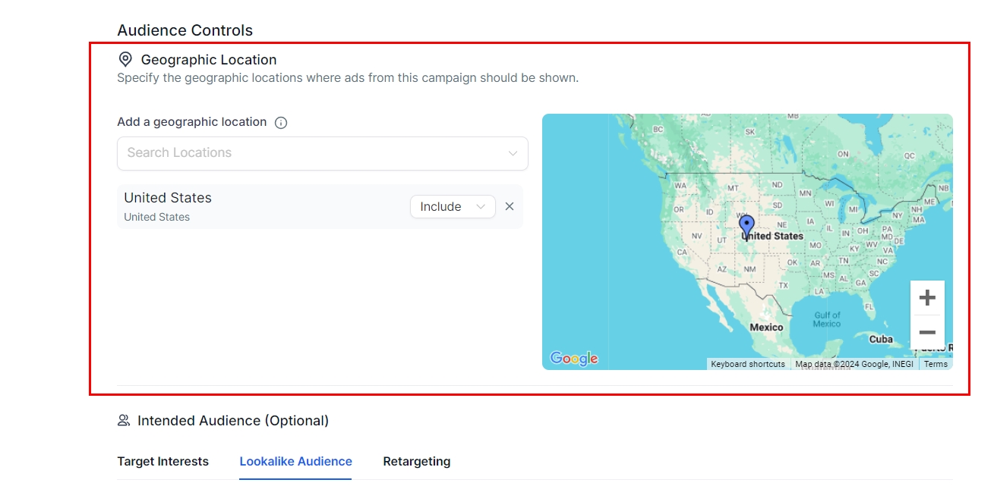The width and height of the screenshot is (994, 486).
Task: Open the Retargeting tab
Action: point(416,461)
